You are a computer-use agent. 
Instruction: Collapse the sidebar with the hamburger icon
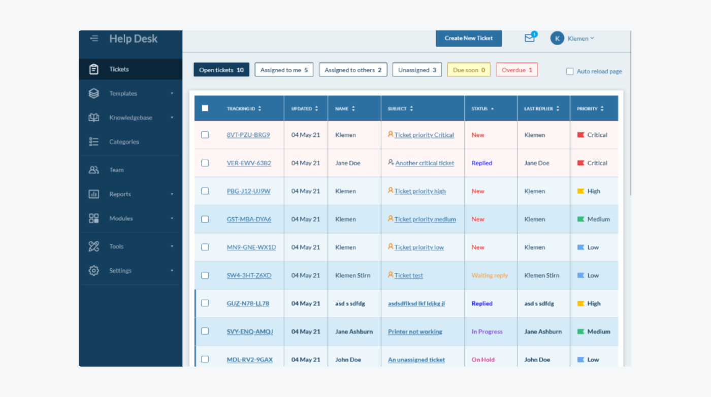point(94,39)
